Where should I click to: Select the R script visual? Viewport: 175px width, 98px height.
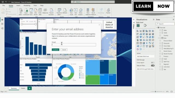pyautogui.click(x=147, y=43)
